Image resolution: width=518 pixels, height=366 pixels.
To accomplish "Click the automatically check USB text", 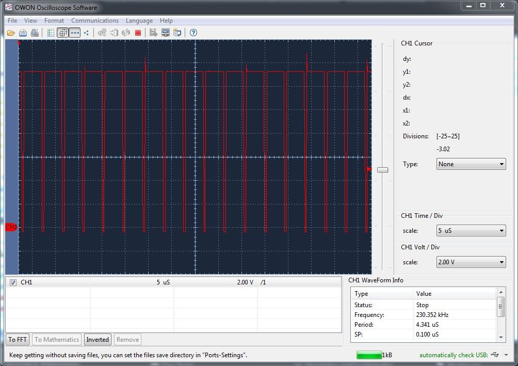I will pyautogui.click(x=454, y=355).
